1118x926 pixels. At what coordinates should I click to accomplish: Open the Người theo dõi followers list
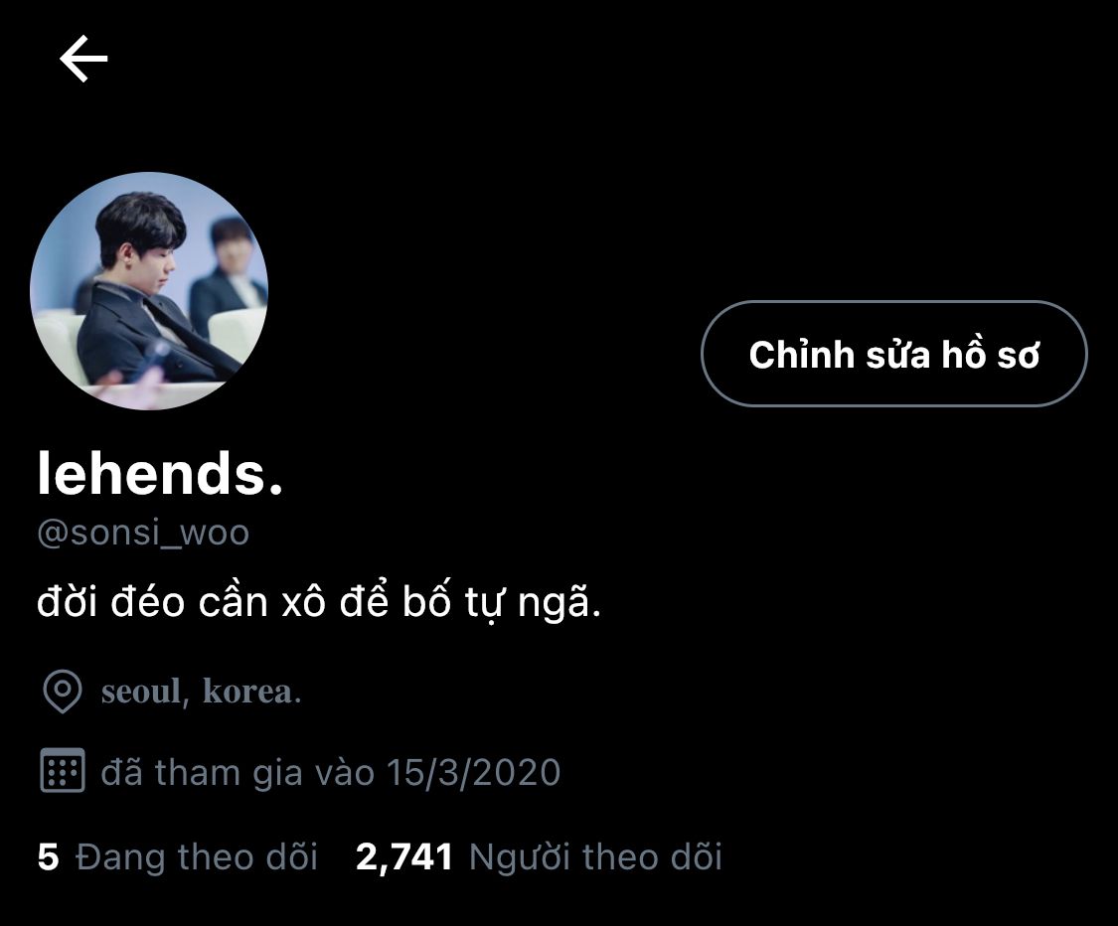pos(596,857)
